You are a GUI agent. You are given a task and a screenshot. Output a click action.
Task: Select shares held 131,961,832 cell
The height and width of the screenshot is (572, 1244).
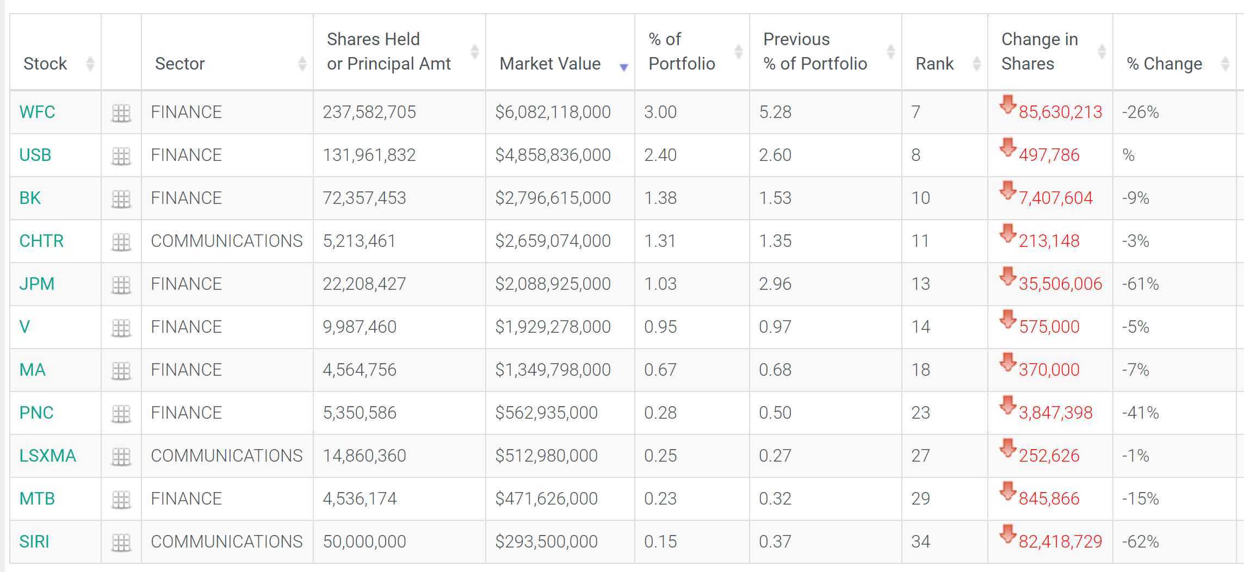399,156
